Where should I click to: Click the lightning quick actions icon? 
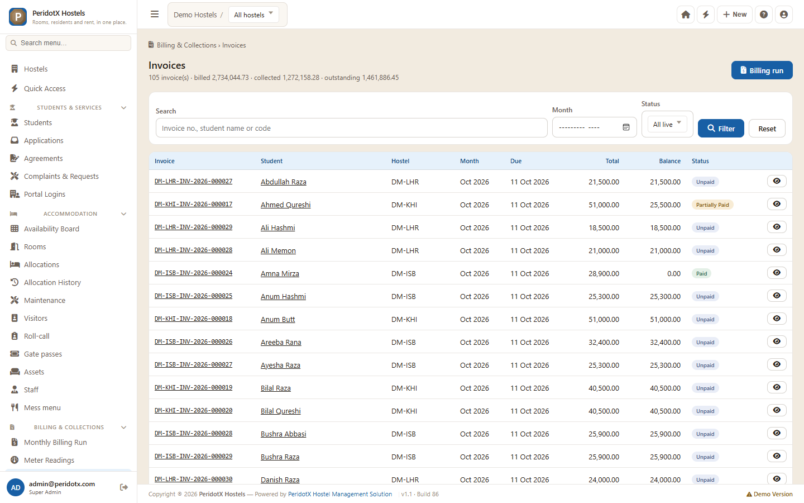click(706, 15)
